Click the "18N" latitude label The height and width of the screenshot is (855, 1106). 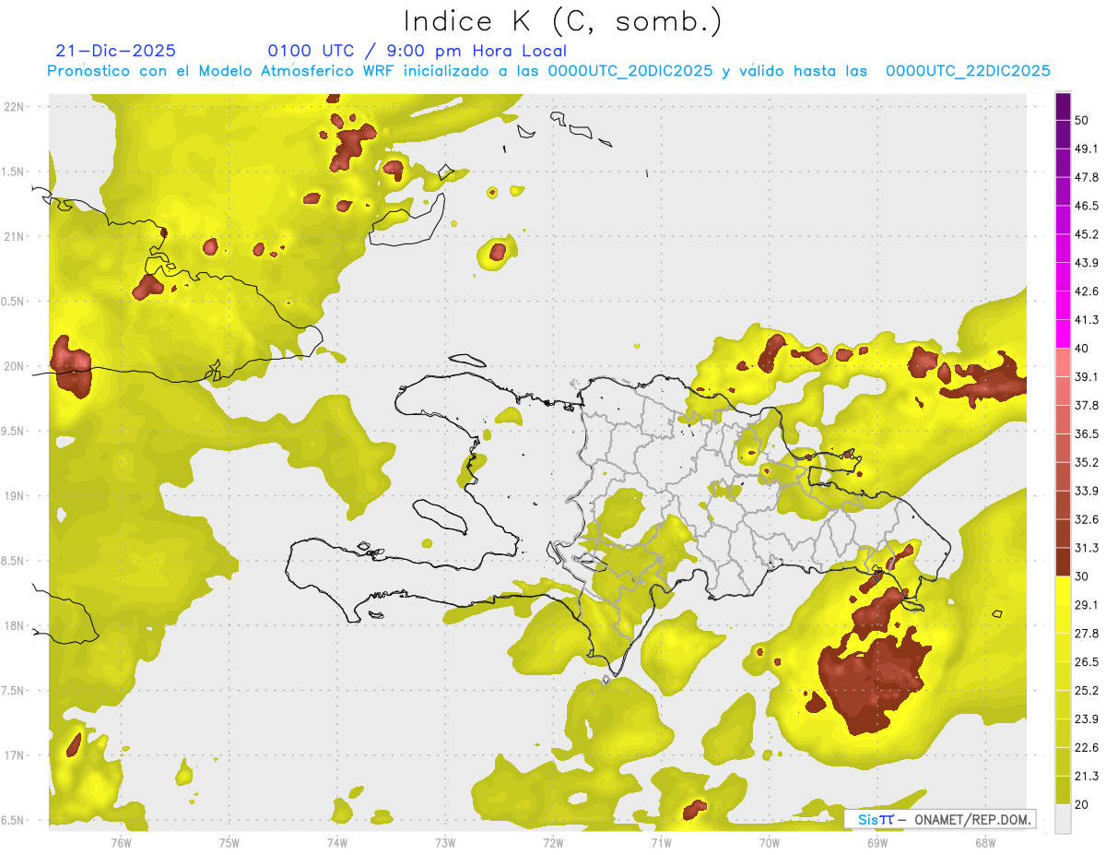[x=14, y=626]
